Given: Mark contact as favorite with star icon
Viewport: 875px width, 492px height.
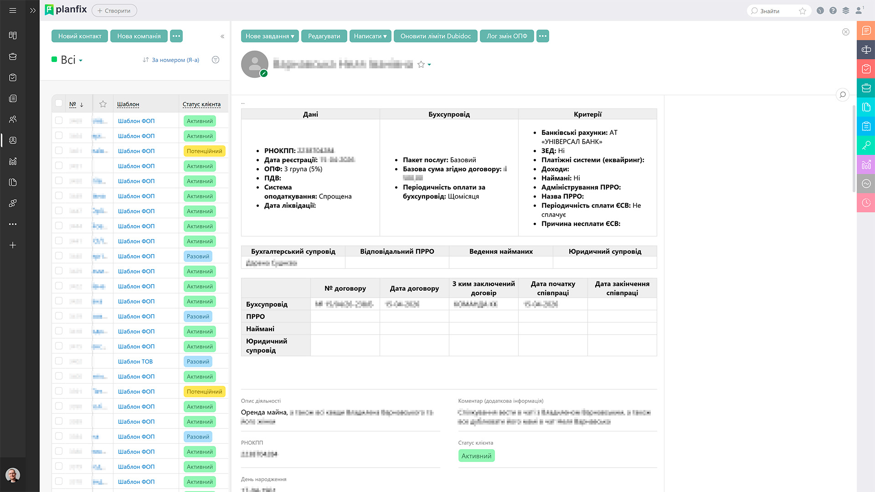Looking at the screenshot, I should coord(421,65).
